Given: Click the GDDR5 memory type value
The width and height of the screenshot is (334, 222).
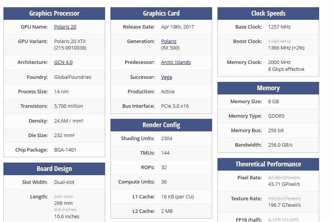Looking at the screenshot, I should point(276,116).
